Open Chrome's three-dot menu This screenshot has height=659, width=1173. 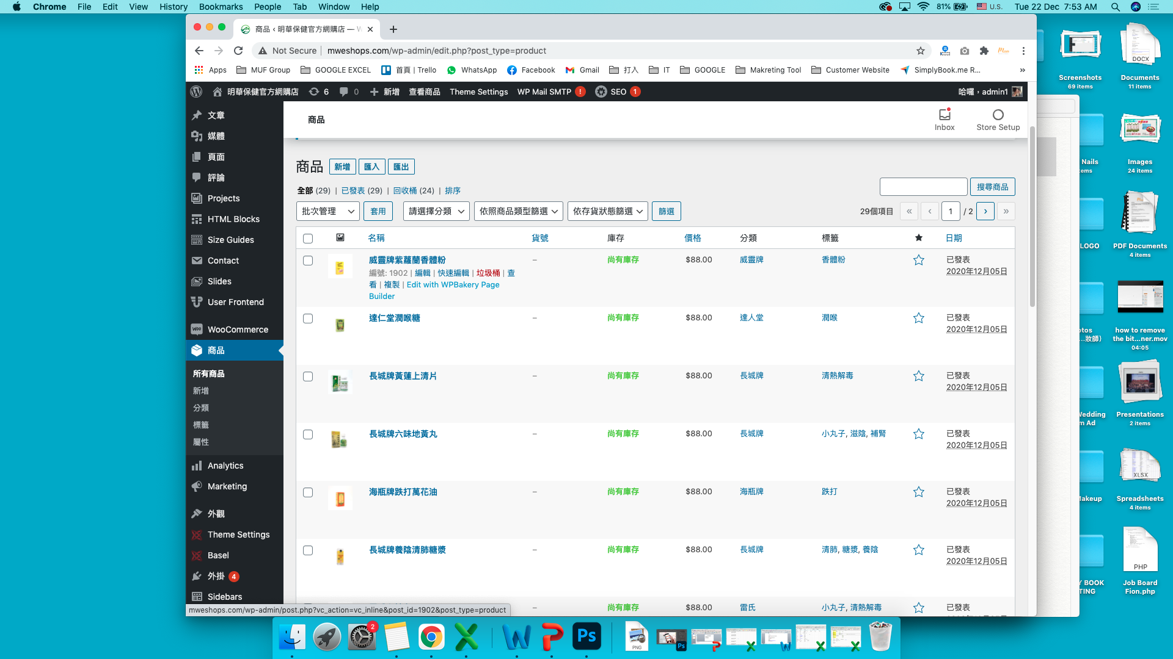pos(1023,51)
